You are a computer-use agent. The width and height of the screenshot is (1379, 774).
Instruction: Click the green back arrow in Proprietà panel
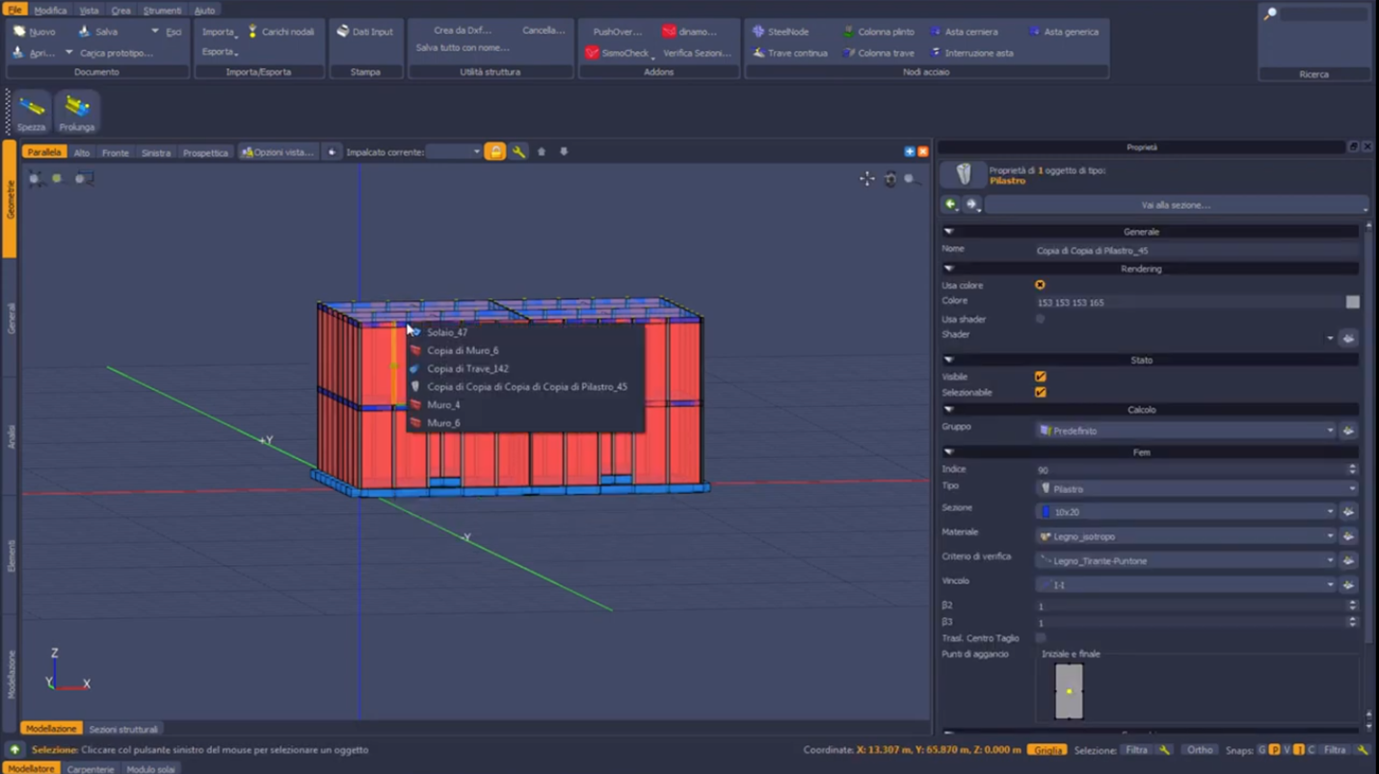[951, 204]
